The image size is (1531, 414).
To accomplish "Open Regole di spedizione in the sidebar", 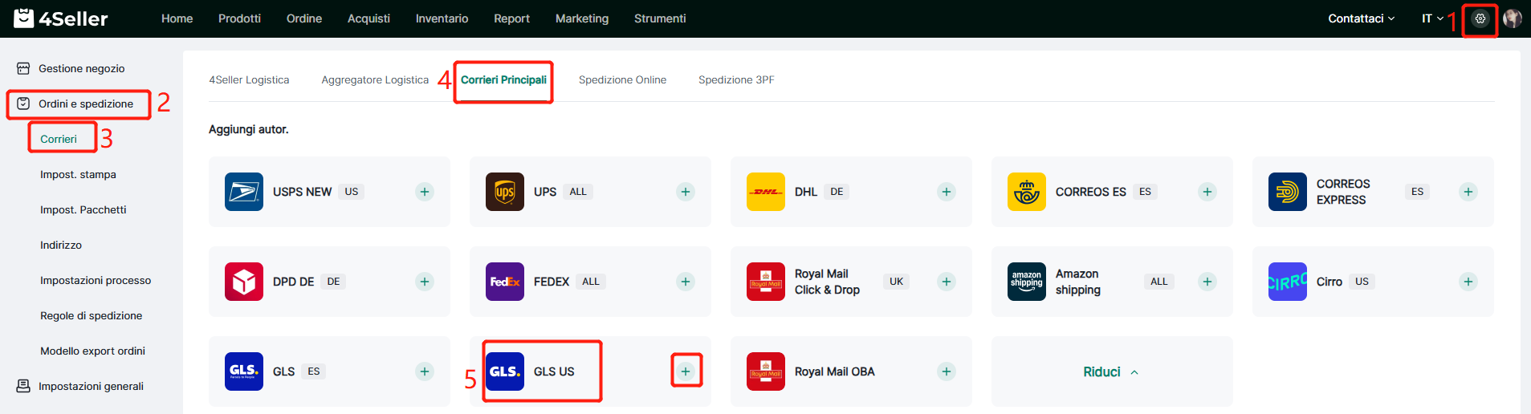I will tap(92, 315).
